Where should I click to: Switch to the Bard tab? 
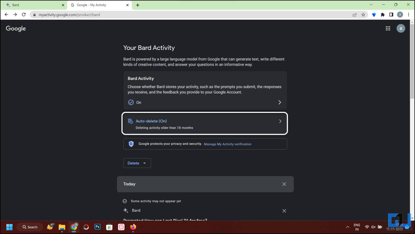(x=34, y=5)
